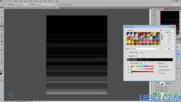Viewport: 181px width, 102px height.
Task: Toggle visibility of the Layer 11 eye icon
Action: 158,83
